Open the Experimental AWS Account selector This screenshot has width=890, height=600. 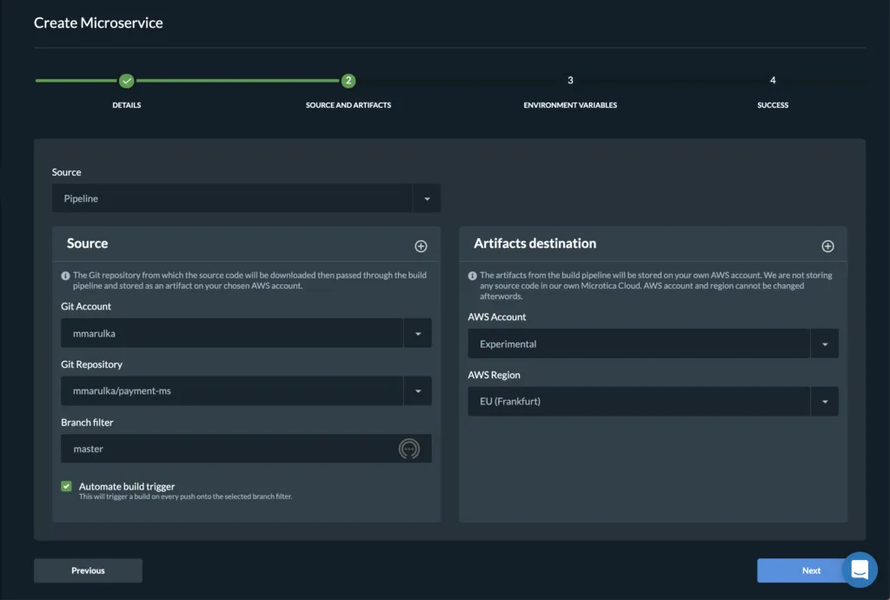pos(654,343)
